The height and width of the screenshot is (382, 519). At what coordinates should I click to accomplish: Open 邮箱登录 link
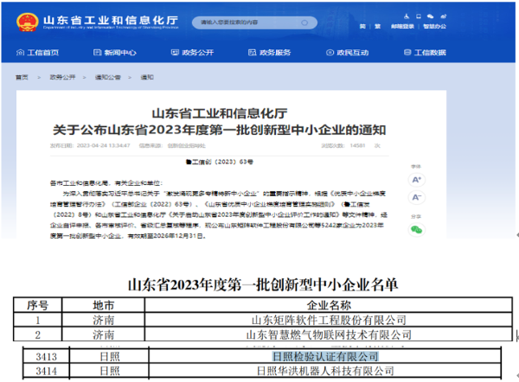(x=402, y=26)
